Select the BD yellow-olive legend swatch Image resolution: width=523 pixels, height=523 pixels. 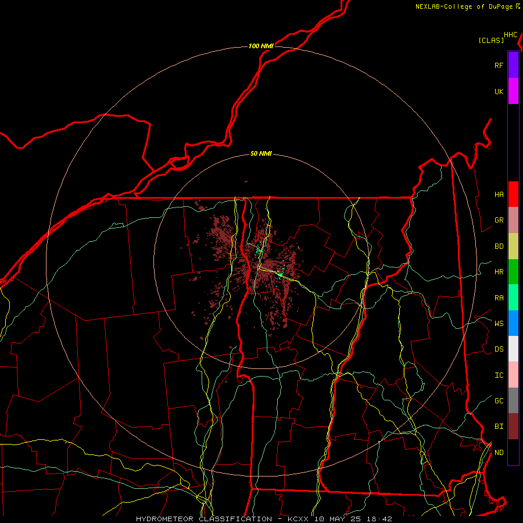point(513,246)
